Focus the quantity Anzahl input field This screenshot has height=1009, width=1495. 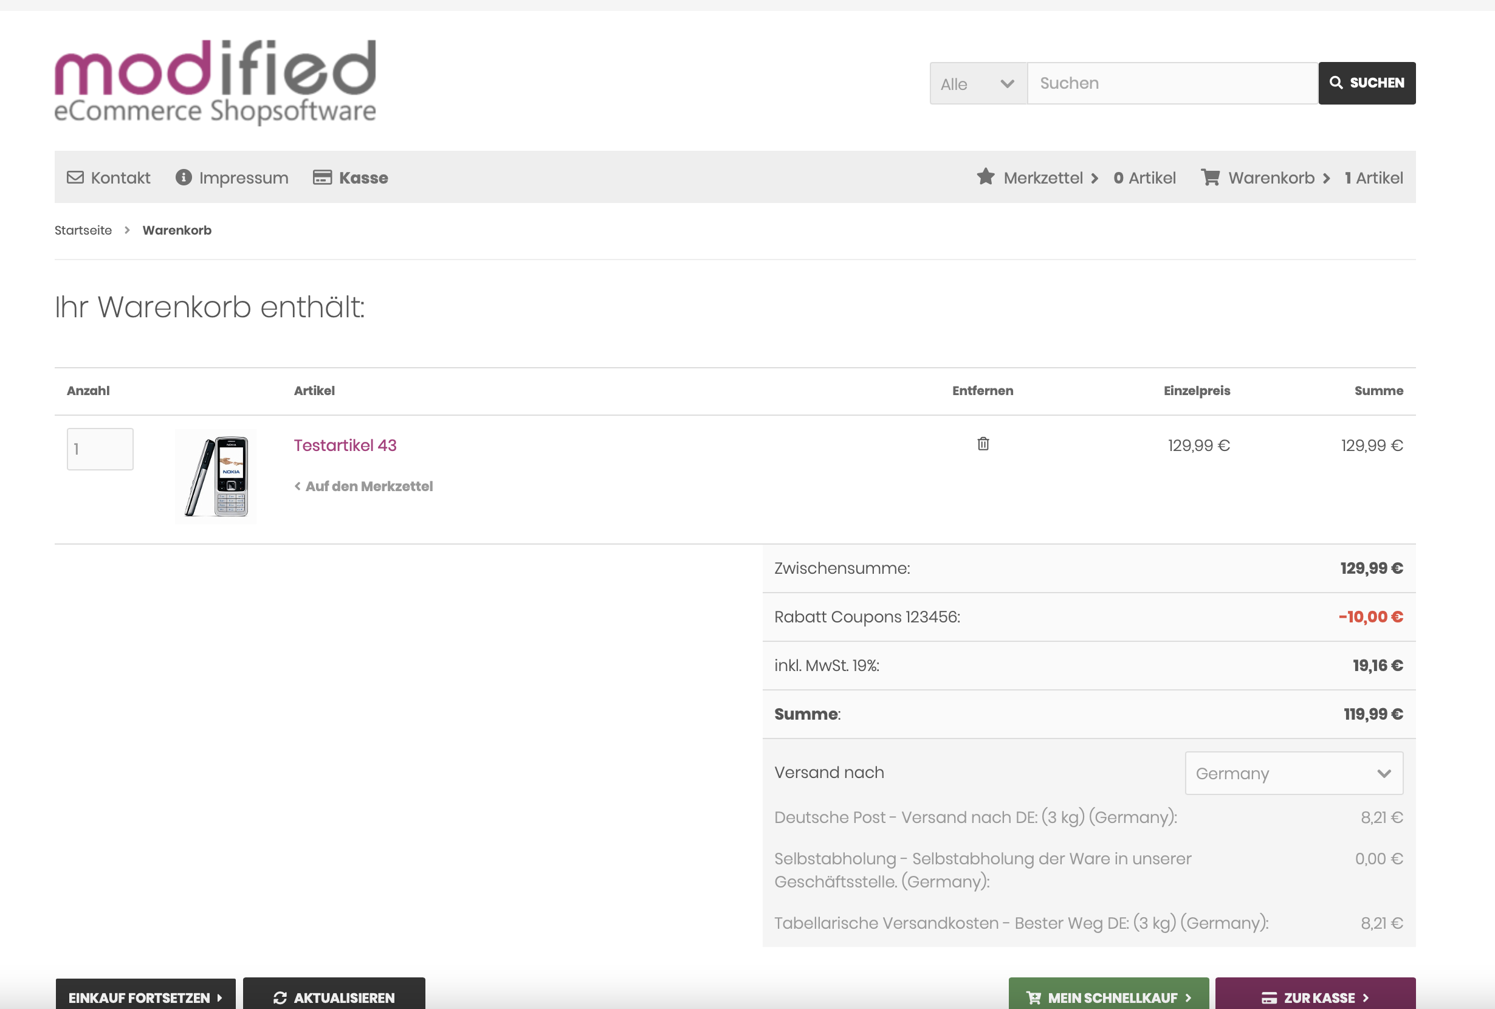coord(100,449)
